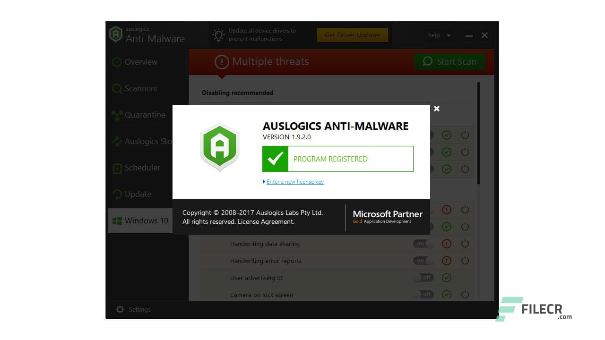Turn off the Handwriting data sharing toggle
The height and width of the screenshot is (340, 605).
(x=423, y=244)
